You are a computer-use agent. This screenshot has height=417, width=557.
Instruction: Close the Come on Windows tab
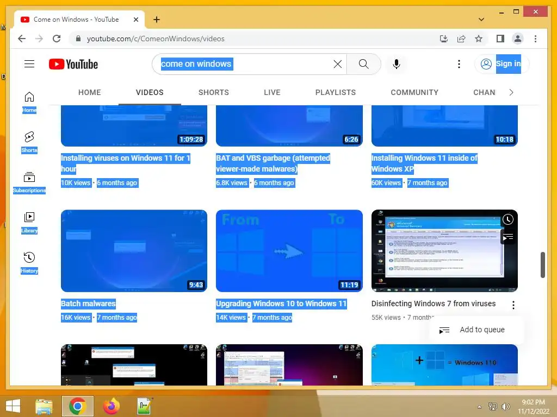tap(135, 20)
